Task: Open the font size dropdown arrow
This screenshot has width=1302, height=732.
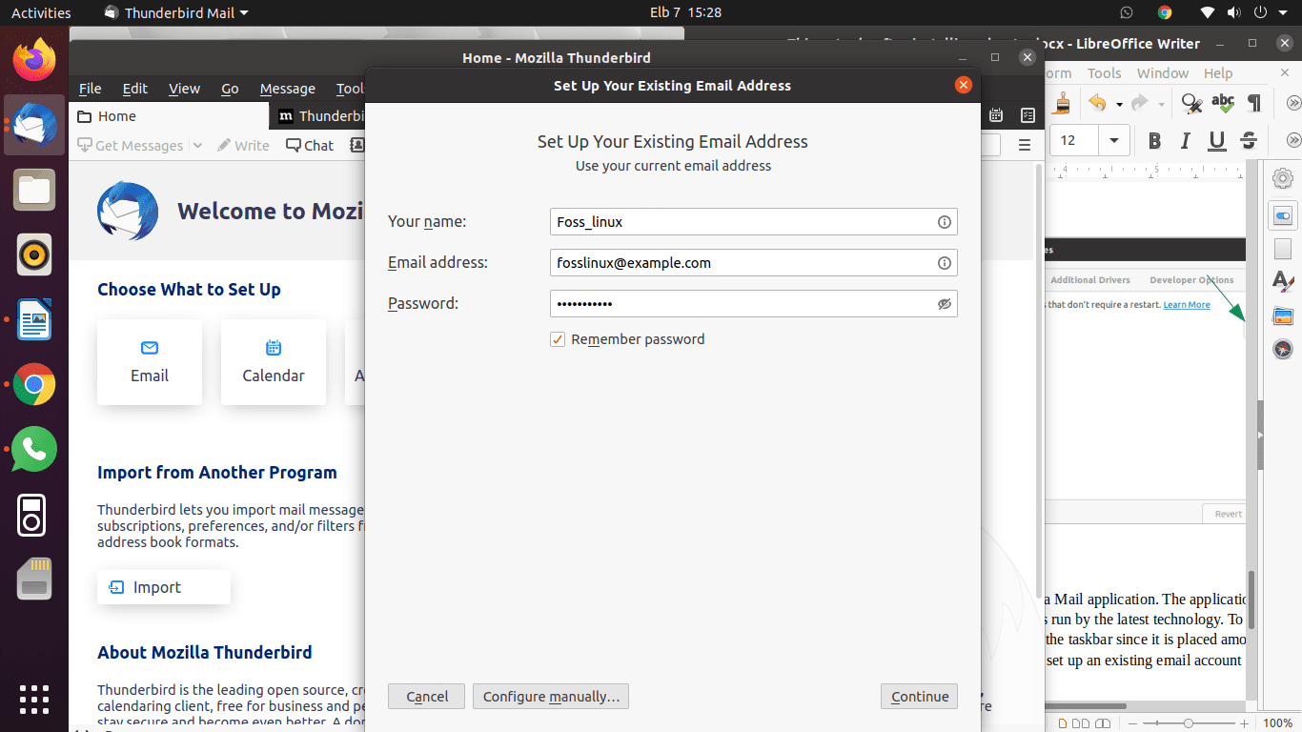Action: (x=1113, y=141)
